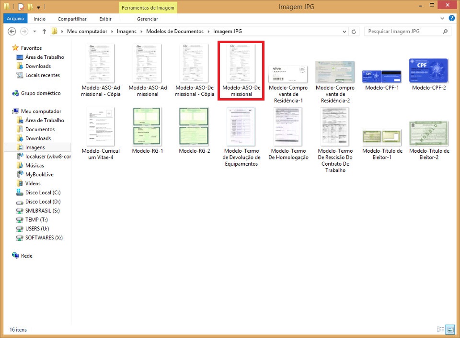Navigate back using the back arrow
Screen dimensions: 460x338
(12, 31)
